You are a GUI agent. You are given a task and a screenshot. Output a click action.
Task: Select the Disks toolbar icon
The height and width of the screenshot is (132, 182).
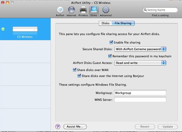(94, 12)
